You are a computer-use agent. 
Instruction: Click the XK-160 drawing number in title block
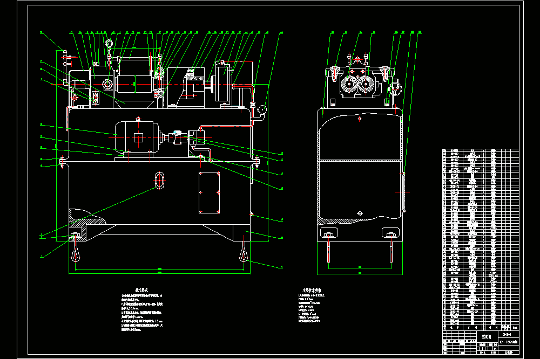509,342
